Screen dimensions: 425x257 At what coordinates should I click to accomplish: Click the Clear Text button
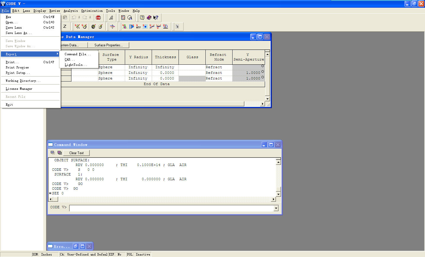coord(76,153)
